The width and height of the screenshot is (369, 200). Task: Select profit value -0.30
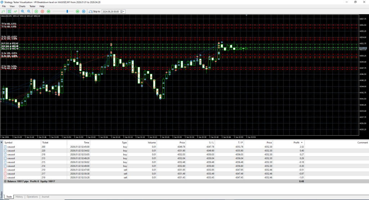point(301,166)
